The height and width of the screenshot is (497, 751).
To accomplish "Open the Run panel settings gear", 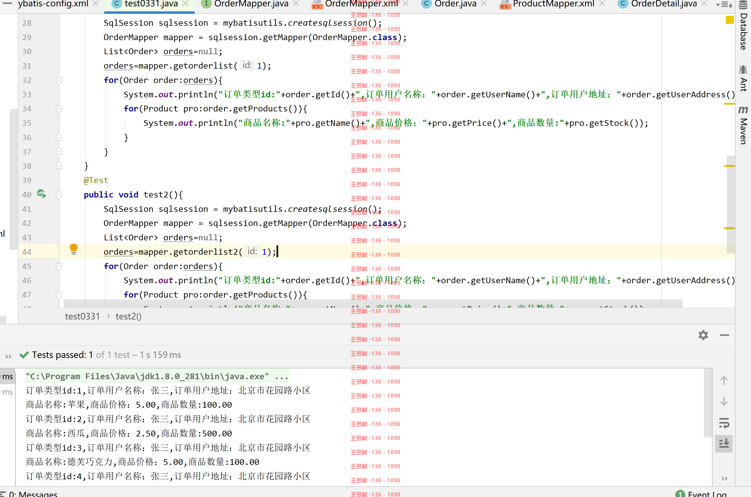I will pyautogui.click(x=703, y=335).
